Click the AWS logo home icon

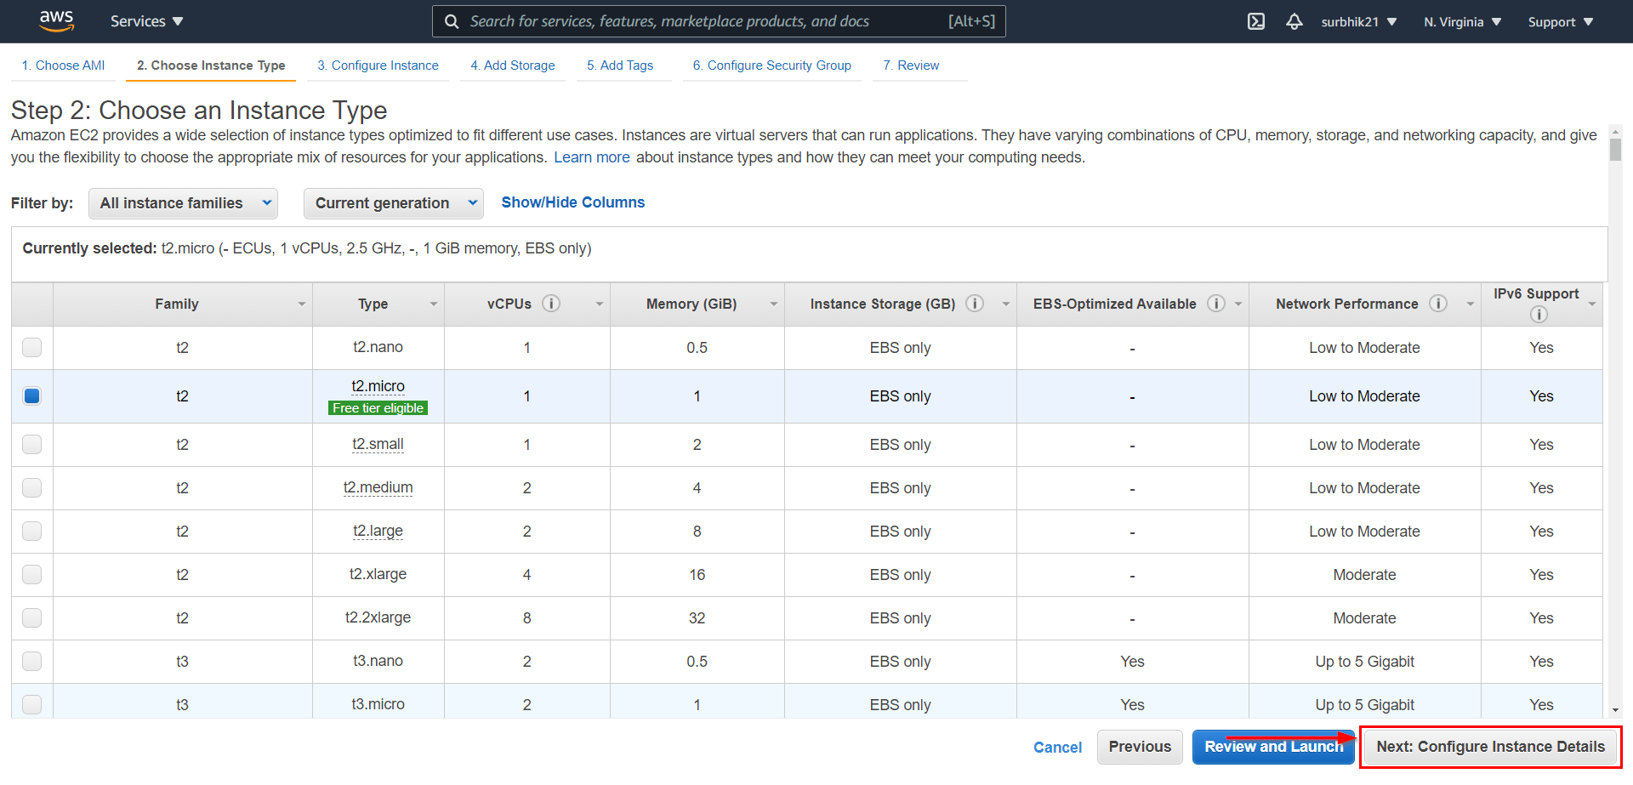point(56,21)
